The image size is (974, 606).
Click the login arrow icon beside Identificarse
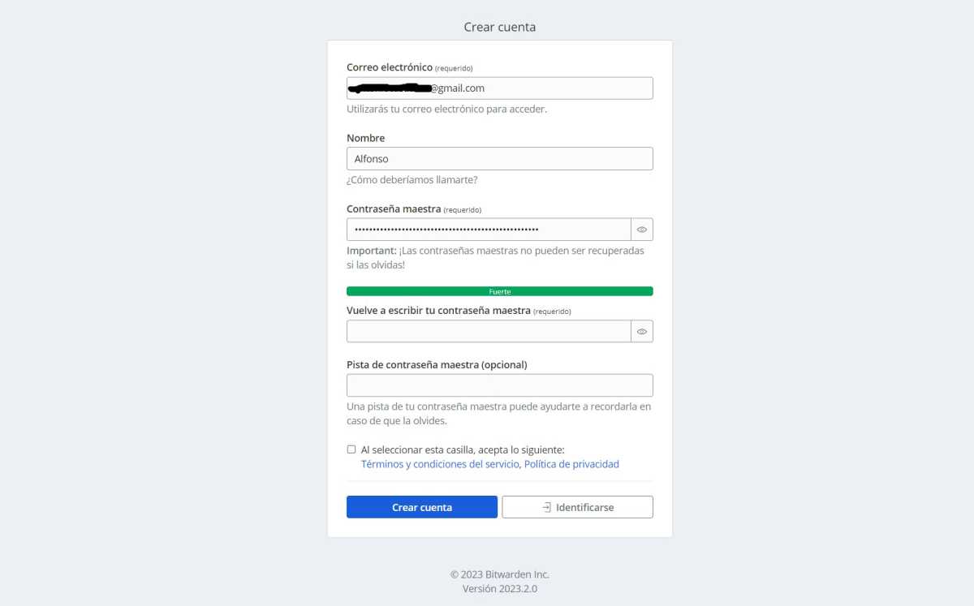(546, 507)
